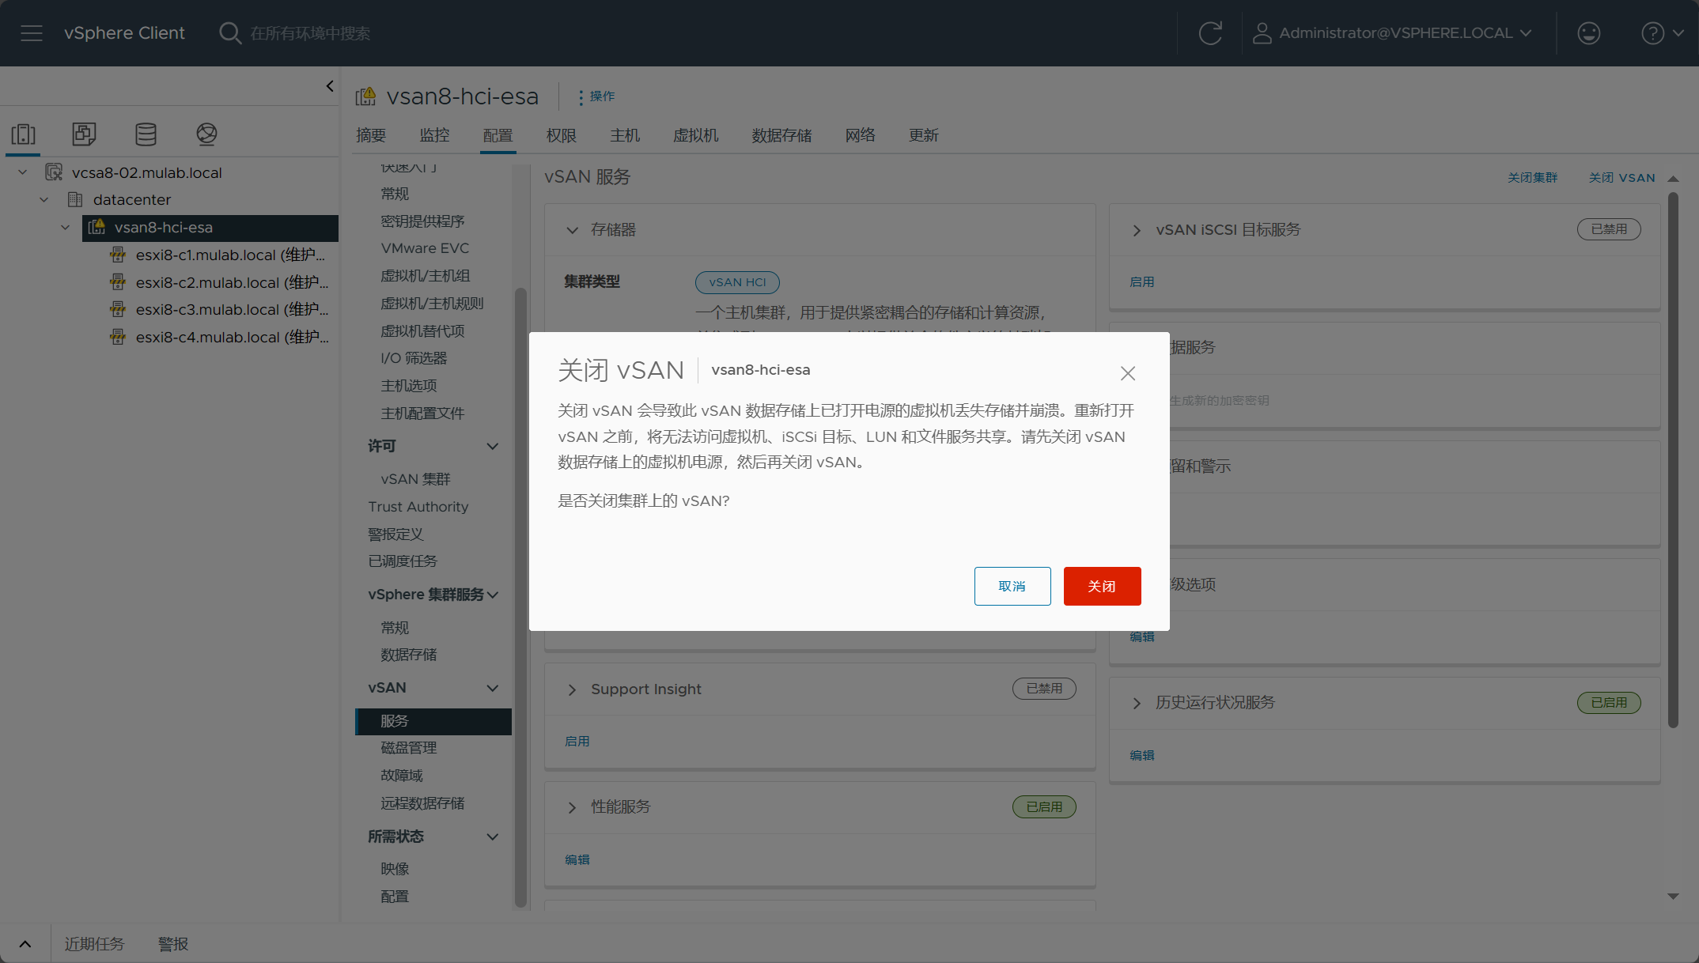Click 编辑 under 性能服务
The height and width of the screenshot is (963, 1699).
pyautogui.click(x=577, y=859)
